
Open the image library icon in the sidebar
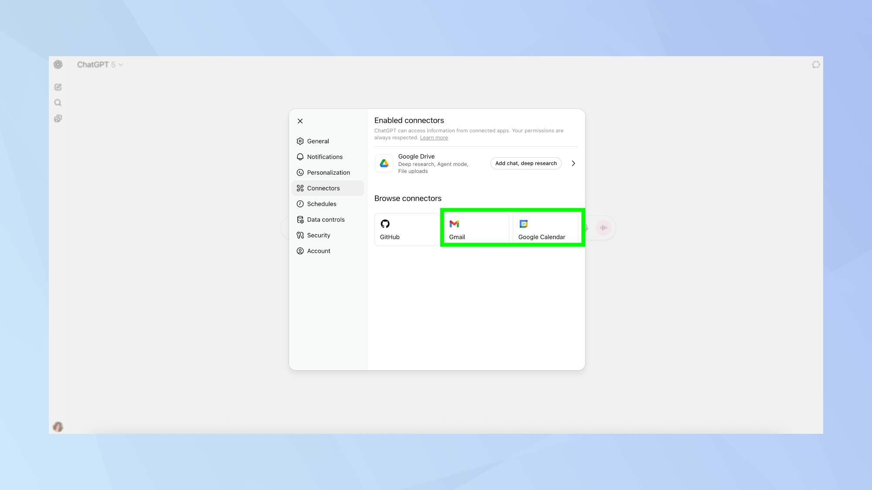[x=58, y=118]
